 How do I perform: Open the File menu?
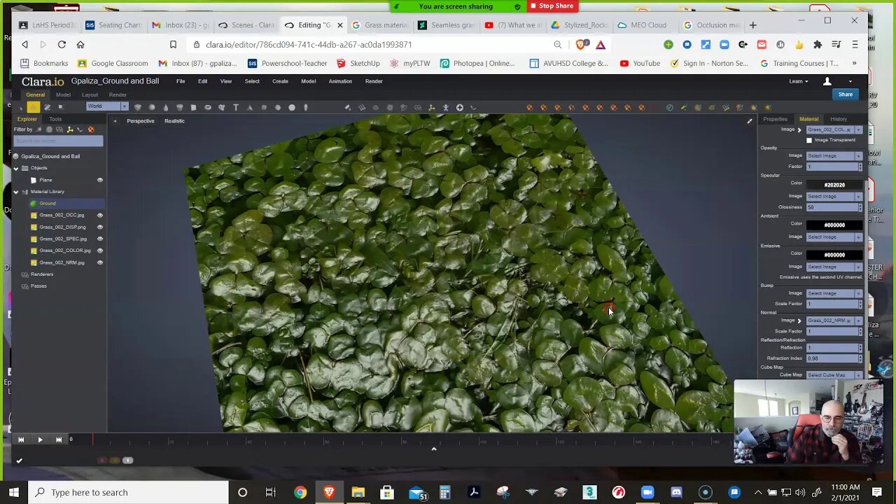coord(181,81)
